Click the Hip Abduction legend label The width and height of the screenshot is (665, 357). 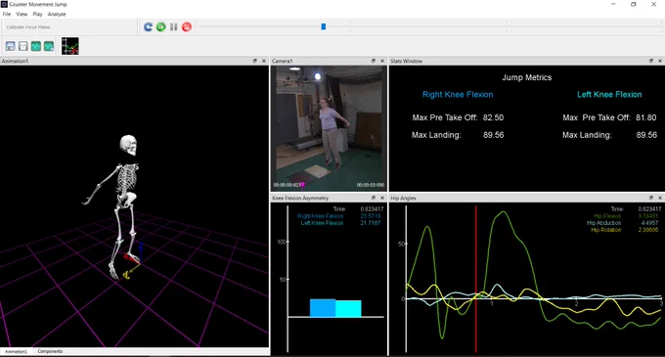[603, 223]
